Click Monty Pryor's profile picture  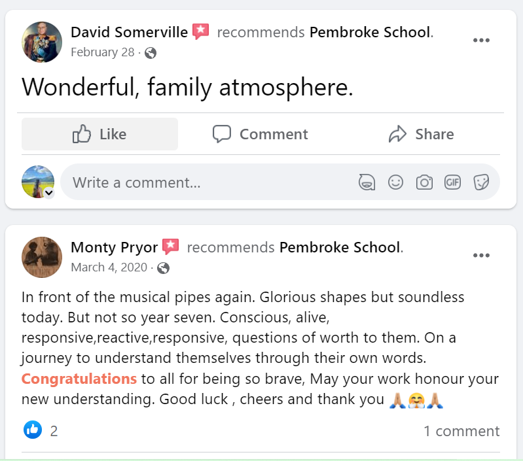coord(42,256)
